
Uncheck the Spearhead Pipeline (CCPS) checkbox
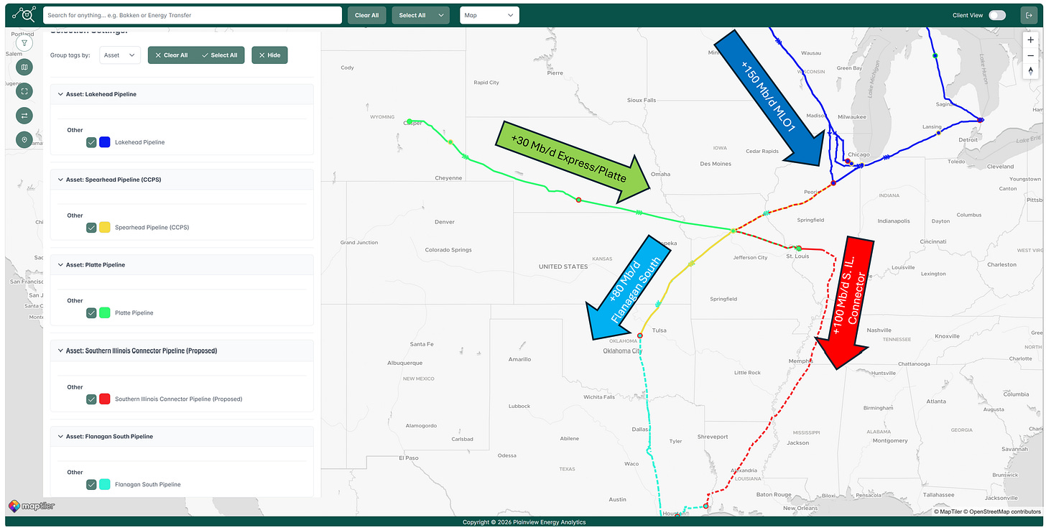[91, 228]
